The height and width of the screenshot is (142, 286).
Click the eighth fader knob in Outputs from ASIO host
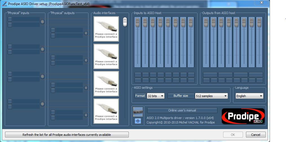tap(259, 22)
